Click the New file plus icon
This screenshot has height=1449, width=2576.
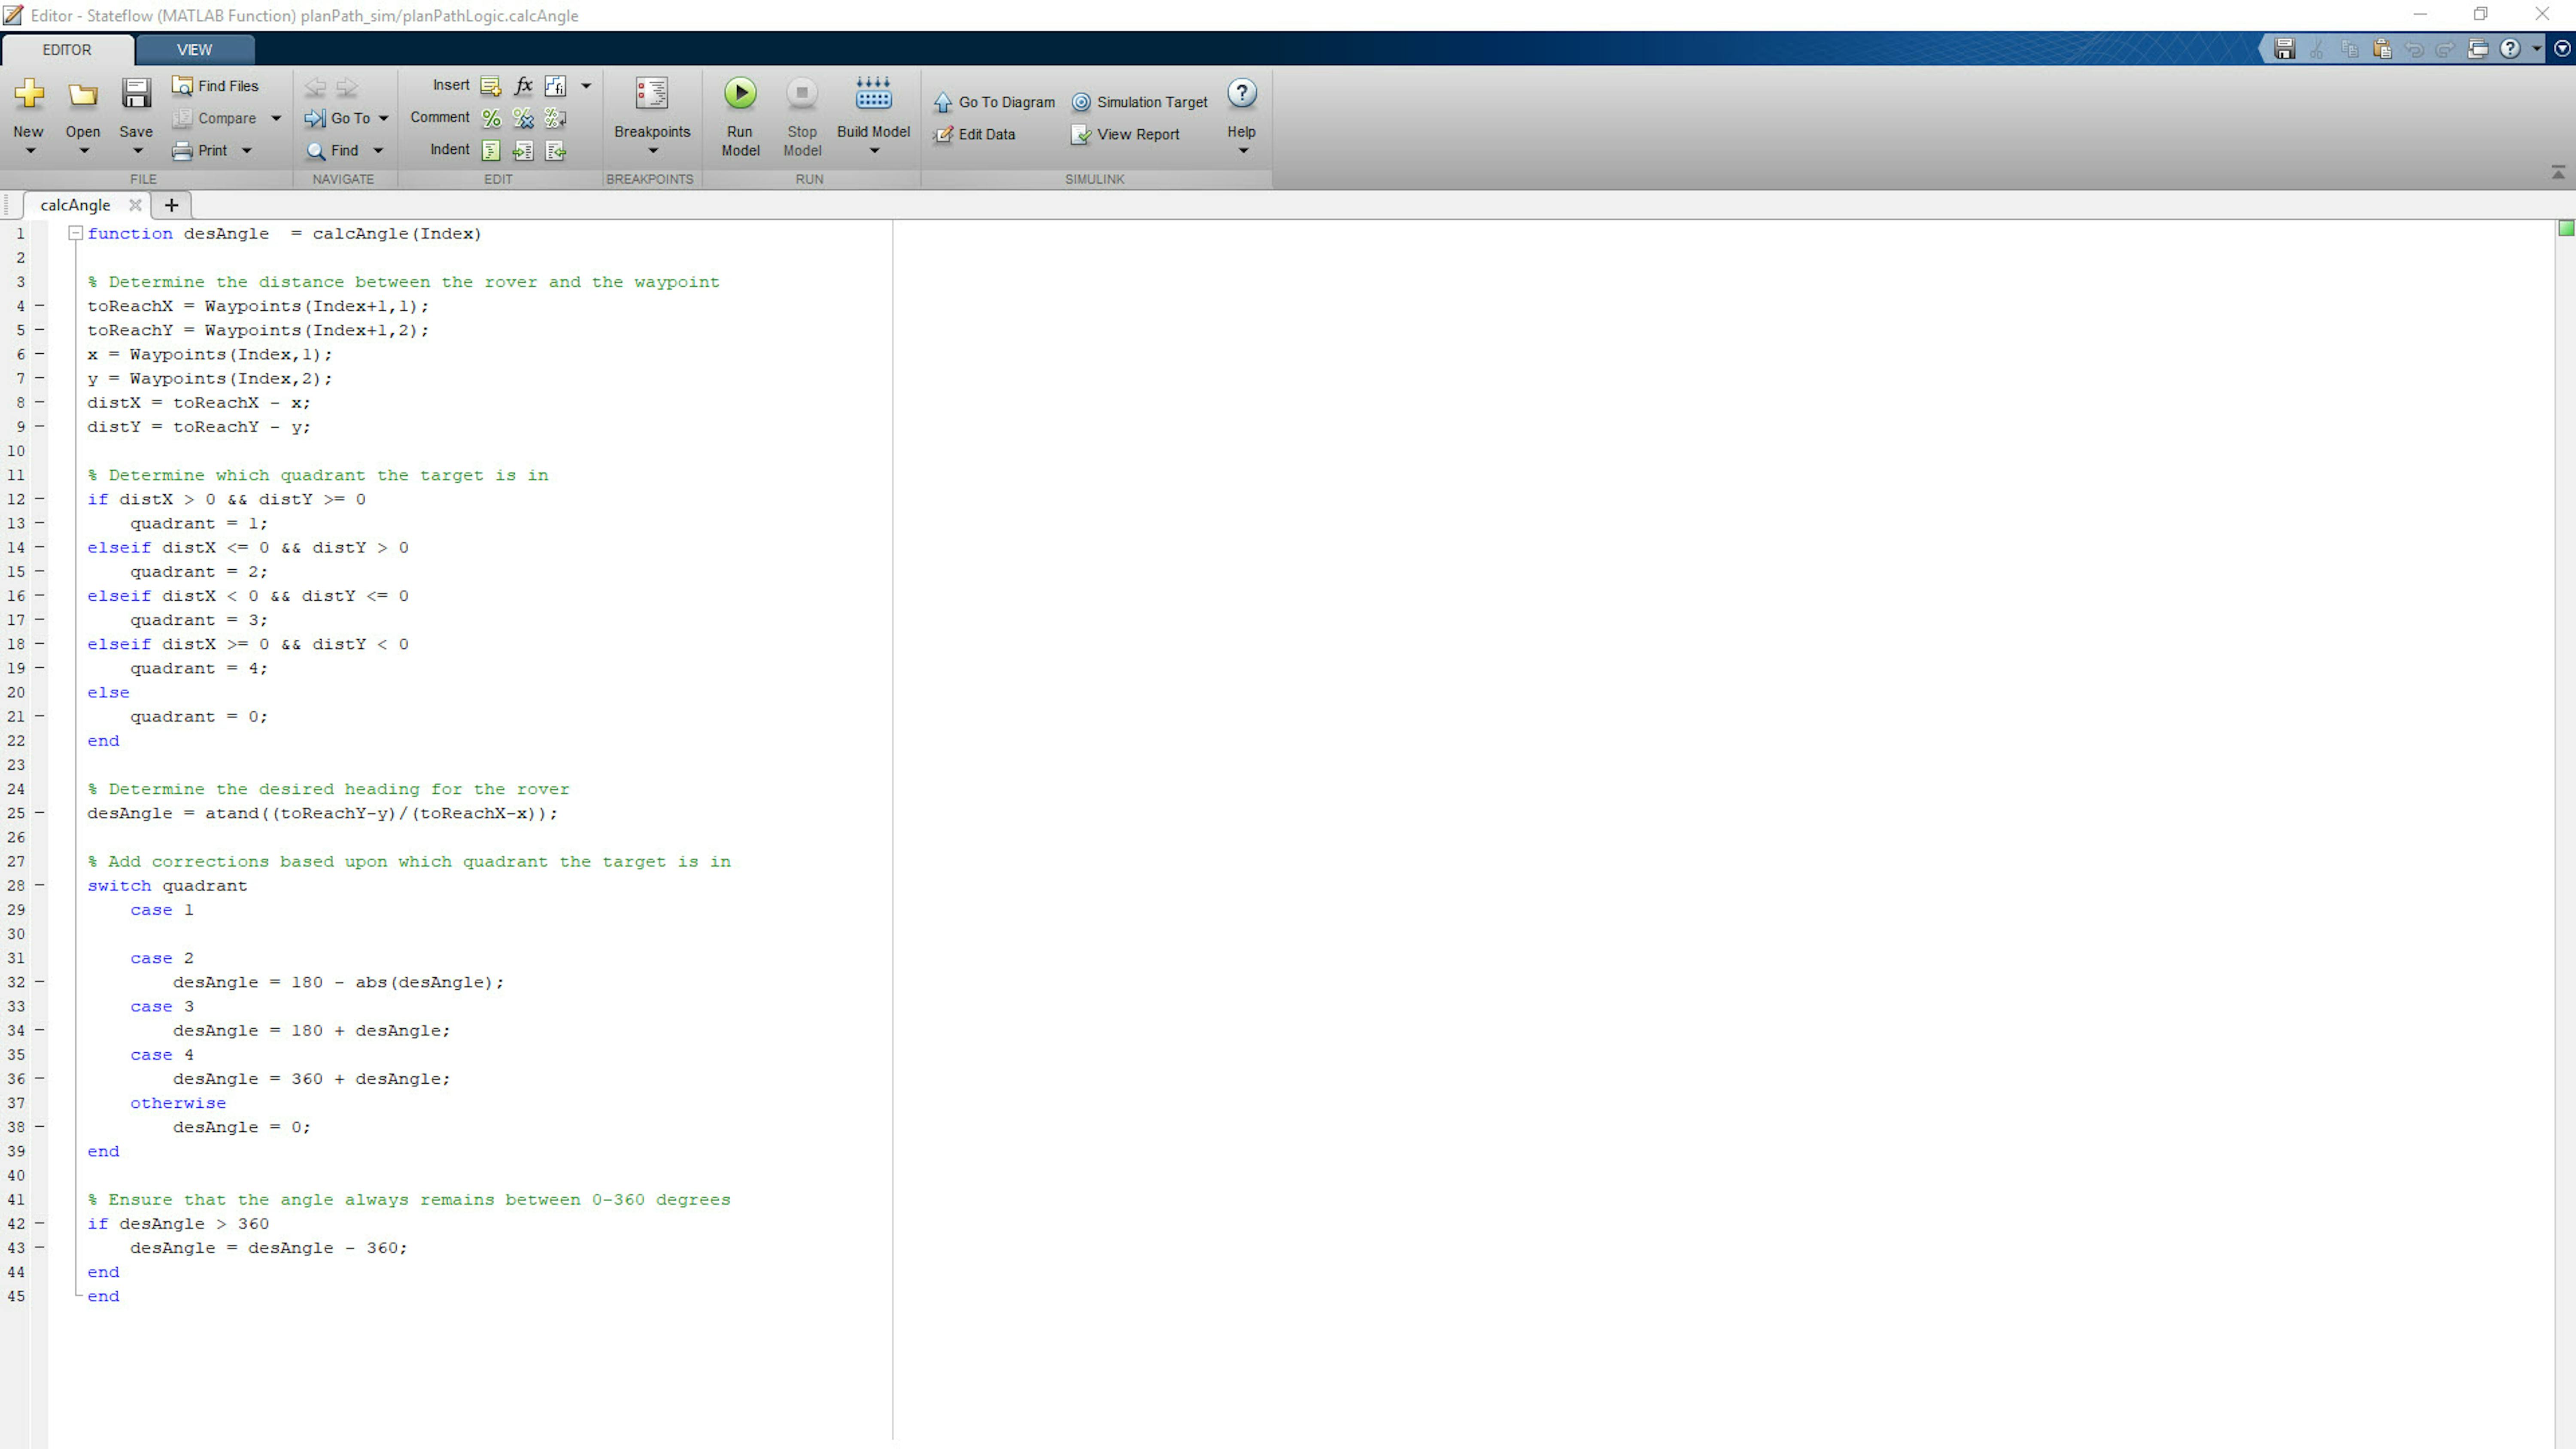click(x=29, y=93)
